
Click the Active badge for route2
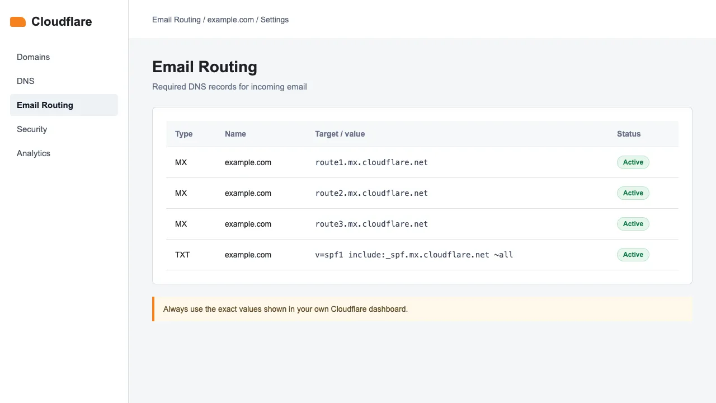pos(633,193)
